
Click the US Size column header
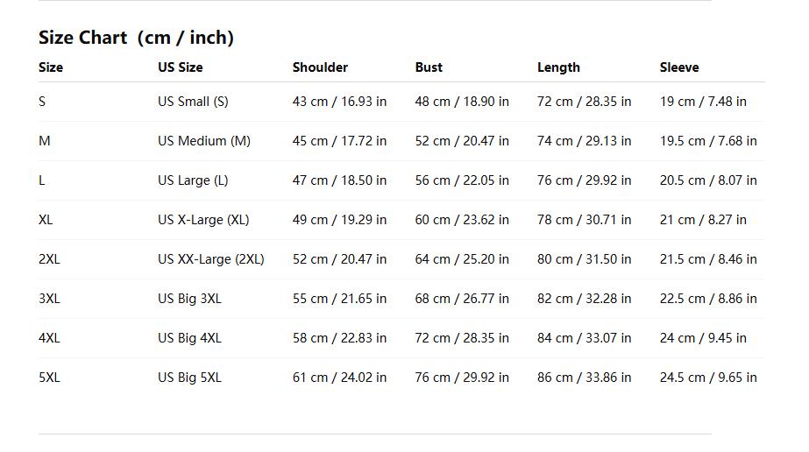pyautogui.click(x=181, y=67)
